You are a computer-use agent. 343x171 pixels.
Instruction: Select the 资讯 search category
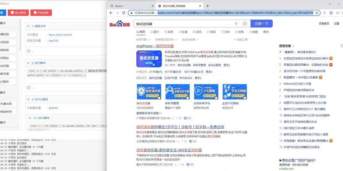click(197, 32)
